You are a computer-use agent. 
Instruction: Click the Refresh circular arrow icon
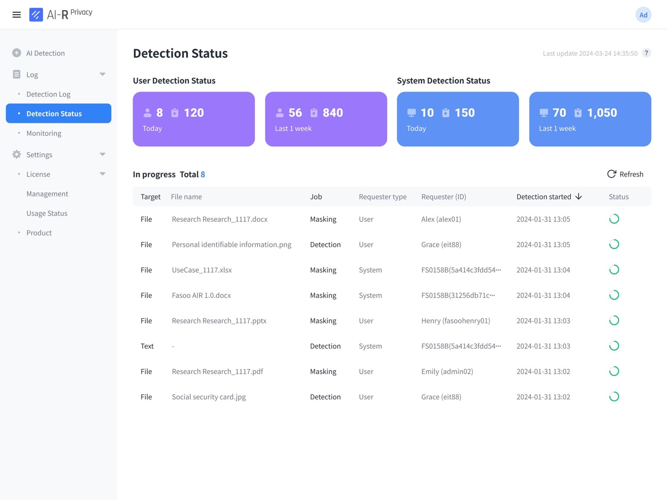point(611,174)
